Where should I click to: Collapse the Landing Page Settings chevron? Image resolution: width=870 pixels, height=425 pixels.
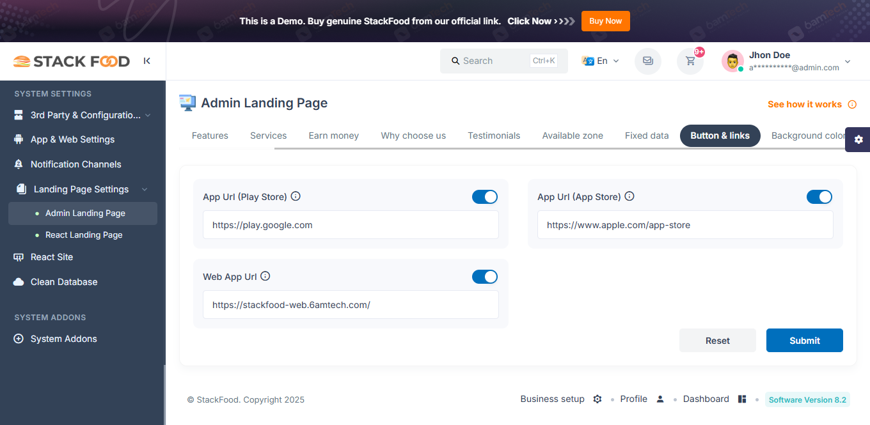(145, 189)
